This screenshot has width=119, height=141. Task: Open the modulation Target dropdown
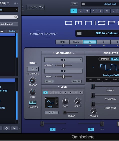pos(63,71)
